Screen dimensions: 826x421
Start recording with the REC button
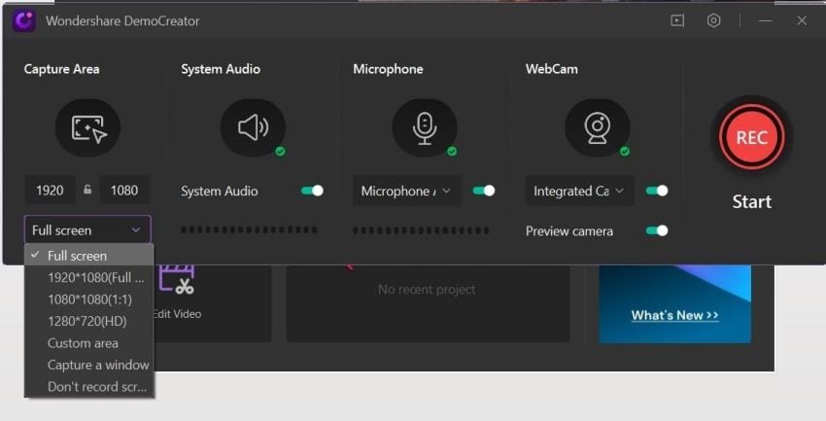coord(752,137)
